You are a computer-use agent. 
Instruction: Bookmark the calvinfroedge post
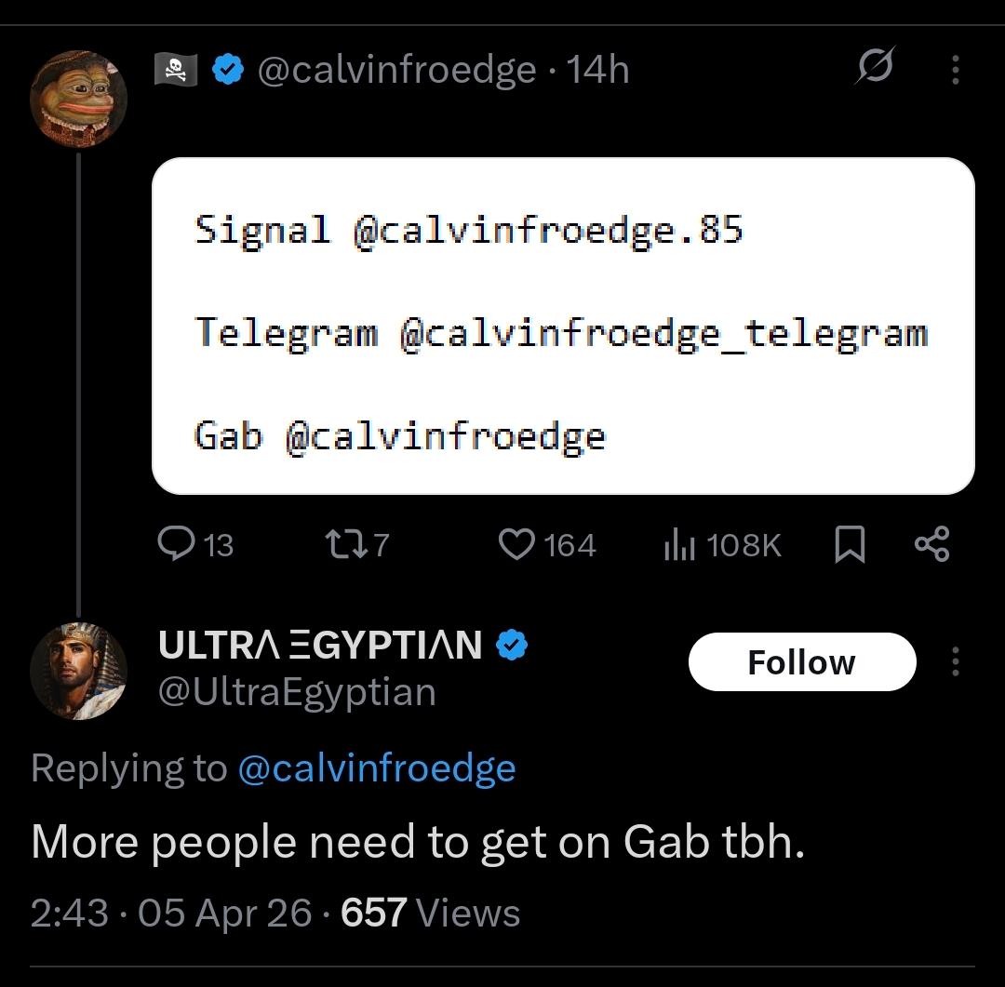(x=849, y=544)
